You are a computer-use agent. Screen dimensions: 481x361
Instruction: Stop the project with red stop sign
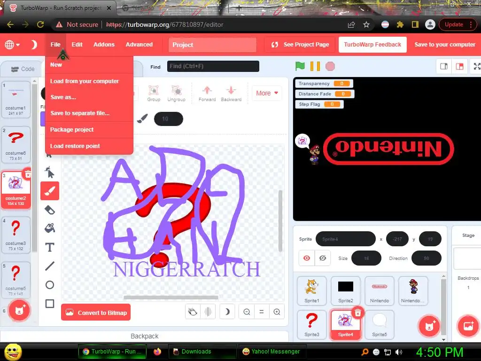pos(330,66)
